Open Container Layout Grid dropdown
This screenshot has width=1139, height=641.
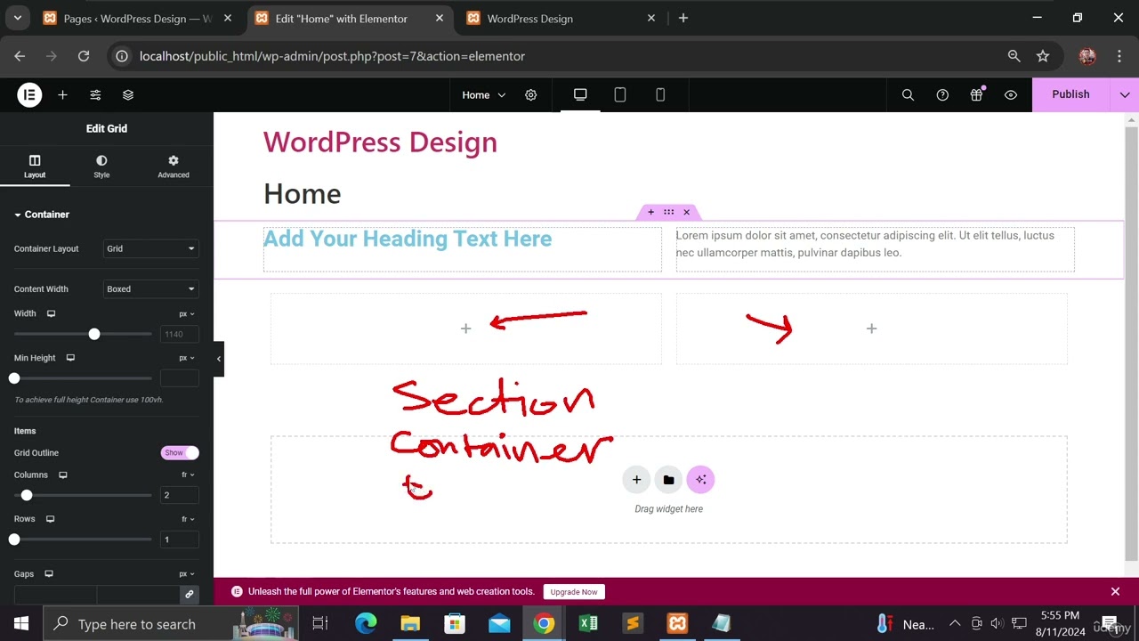pyautogui.click(x=150, y=248)
